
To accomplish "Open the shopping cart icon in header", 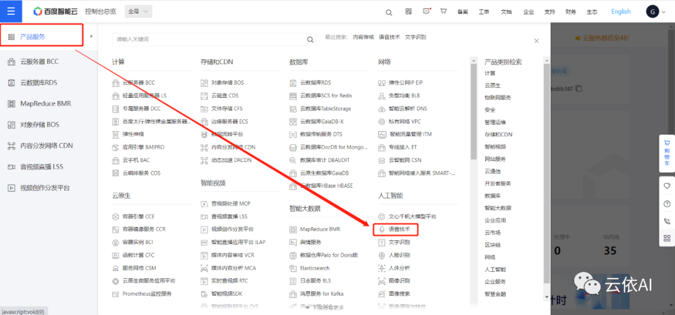I will [443, 11].
